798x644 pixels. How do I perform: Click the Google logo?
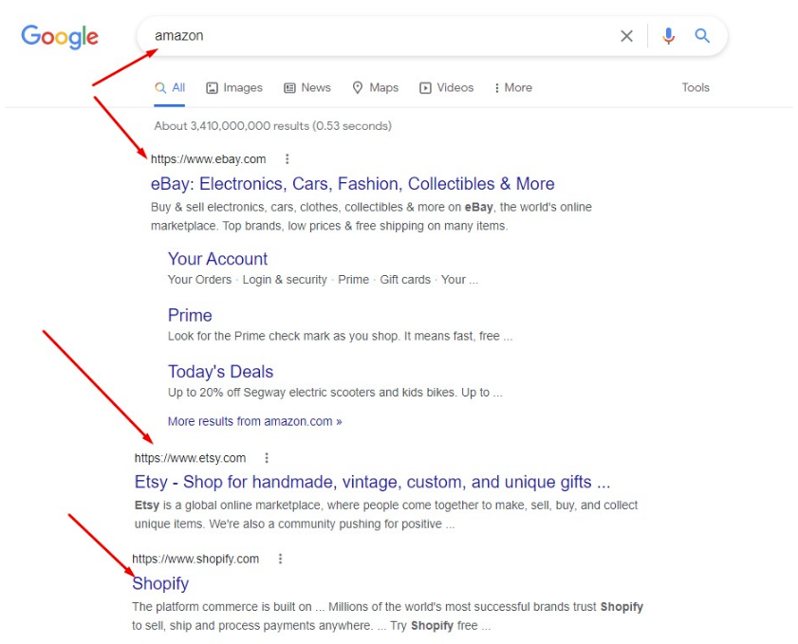(59, 37)
